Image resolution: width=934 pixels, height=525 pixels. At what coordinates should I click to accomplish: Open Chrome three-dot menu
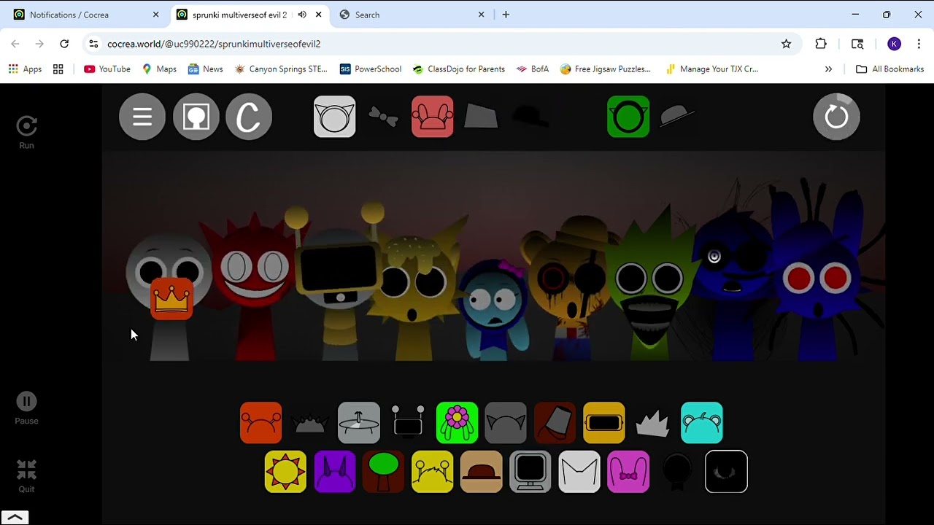(x=919, y=44)
